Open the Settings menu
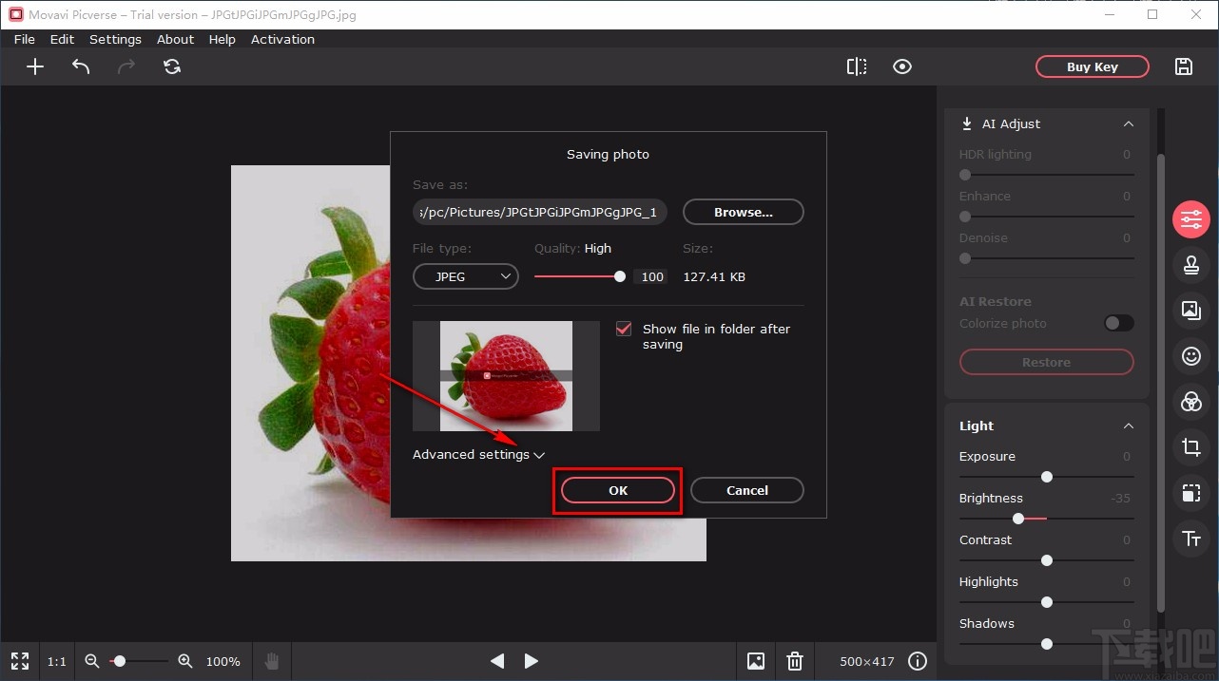 (115, 40)
